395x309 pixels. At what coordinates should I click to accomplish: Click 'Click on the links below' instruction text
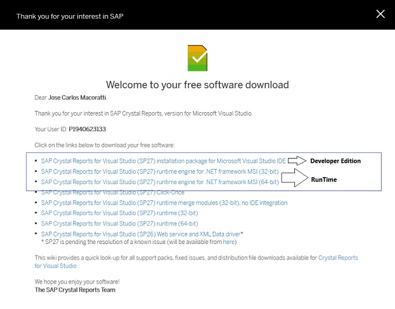click(x=105, y=145)
